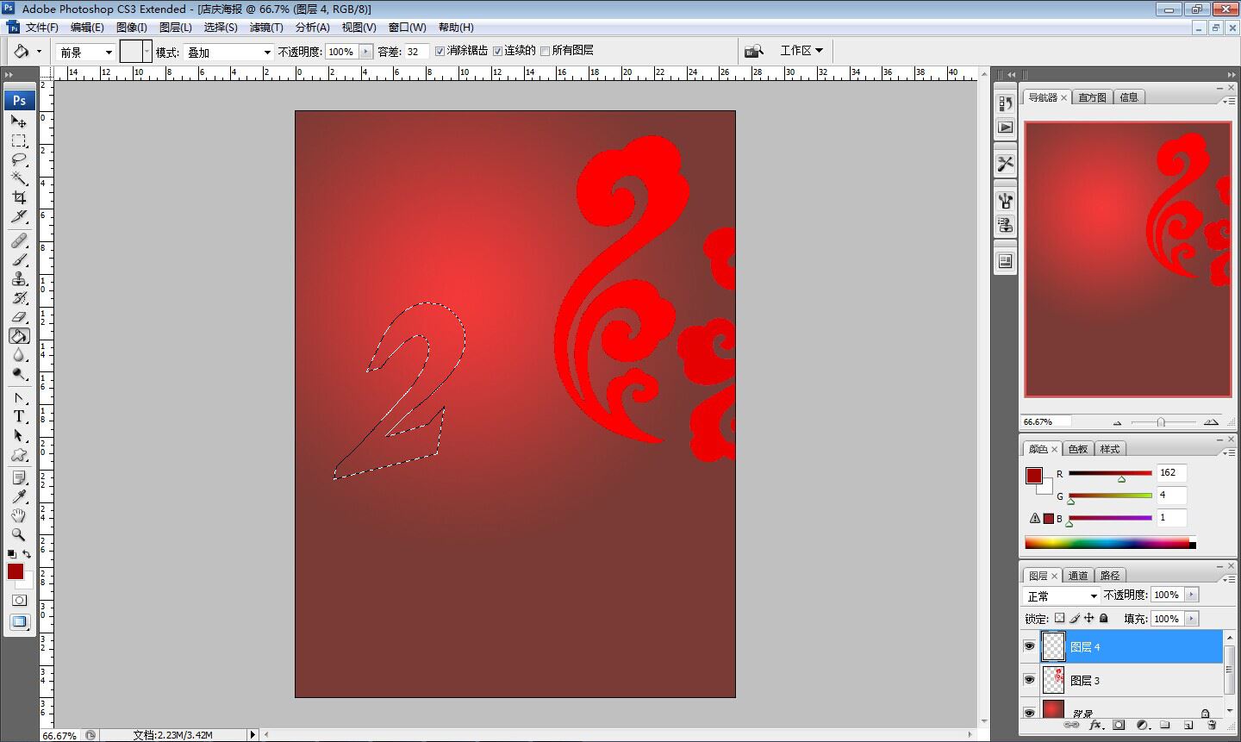Screen dimensions: 1241x742
Task: Swap foreground and background colors
Action: click(x=27, y=554)
